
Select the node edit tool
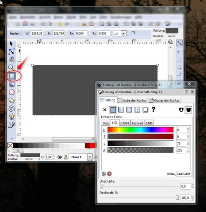pyautogui.click(x=11, y=51)
